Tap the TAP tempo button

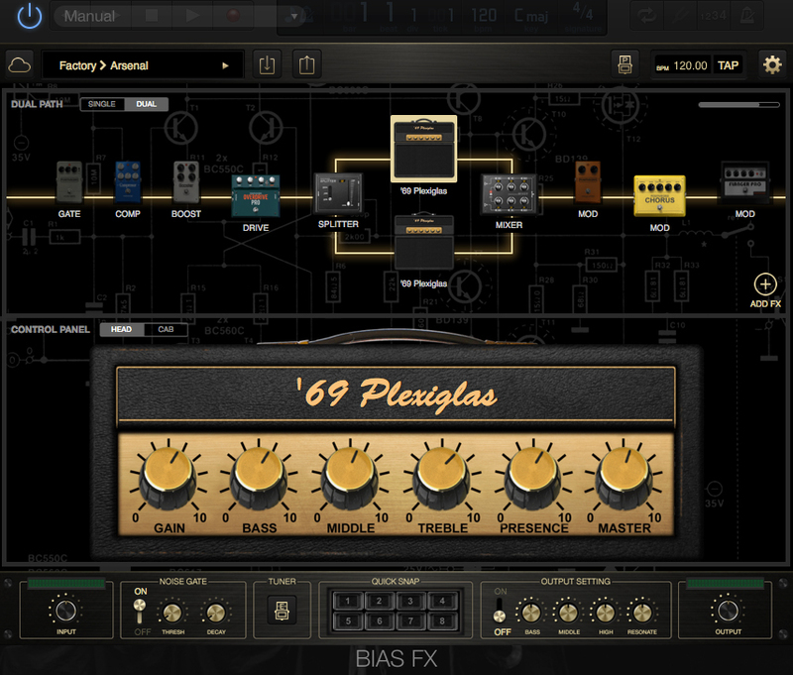coord(728,65)
